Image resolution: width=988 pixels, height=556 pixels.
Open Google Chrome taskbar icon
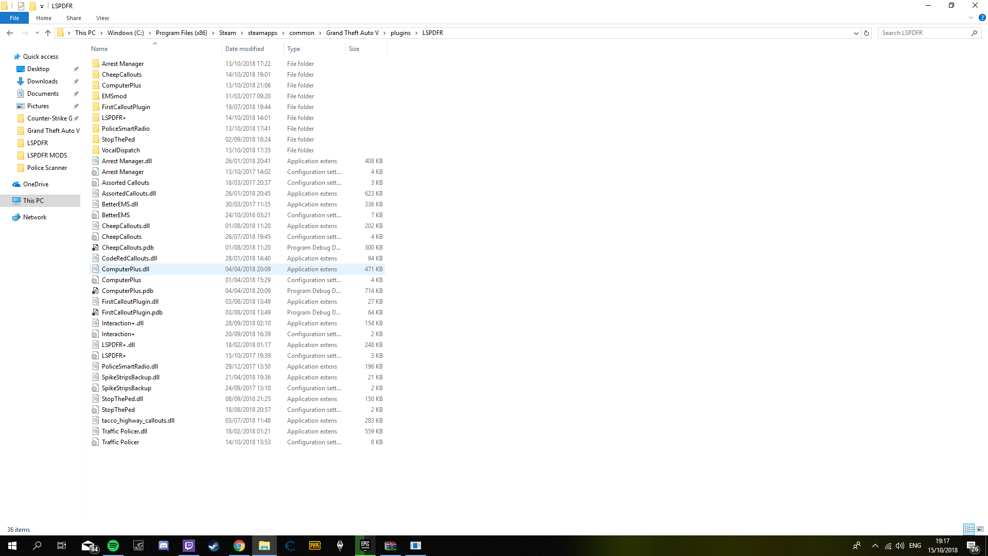[x=239, y=546]
